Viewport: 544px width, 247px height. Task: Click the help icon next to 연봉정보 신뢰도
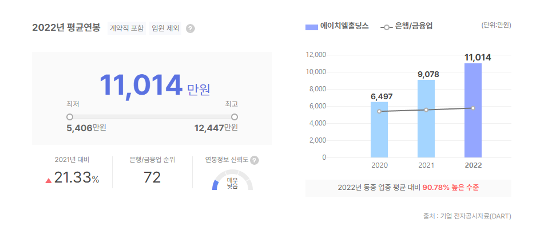tap(255, 160)
